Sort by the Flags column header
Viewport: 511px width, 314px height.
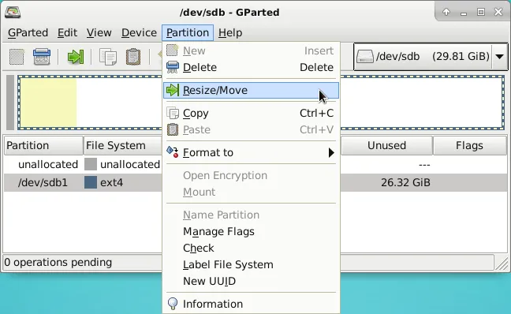tap(470, 145)
